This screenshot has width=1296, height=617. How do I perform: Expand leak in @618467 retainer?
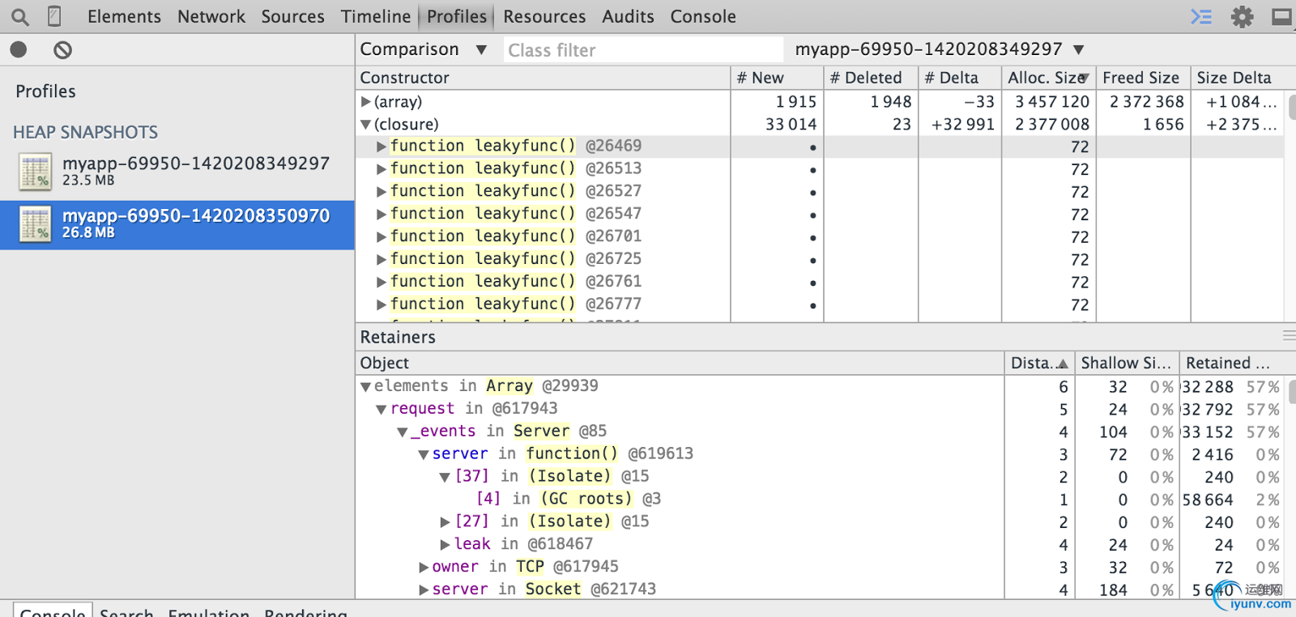tap(445, 545)
